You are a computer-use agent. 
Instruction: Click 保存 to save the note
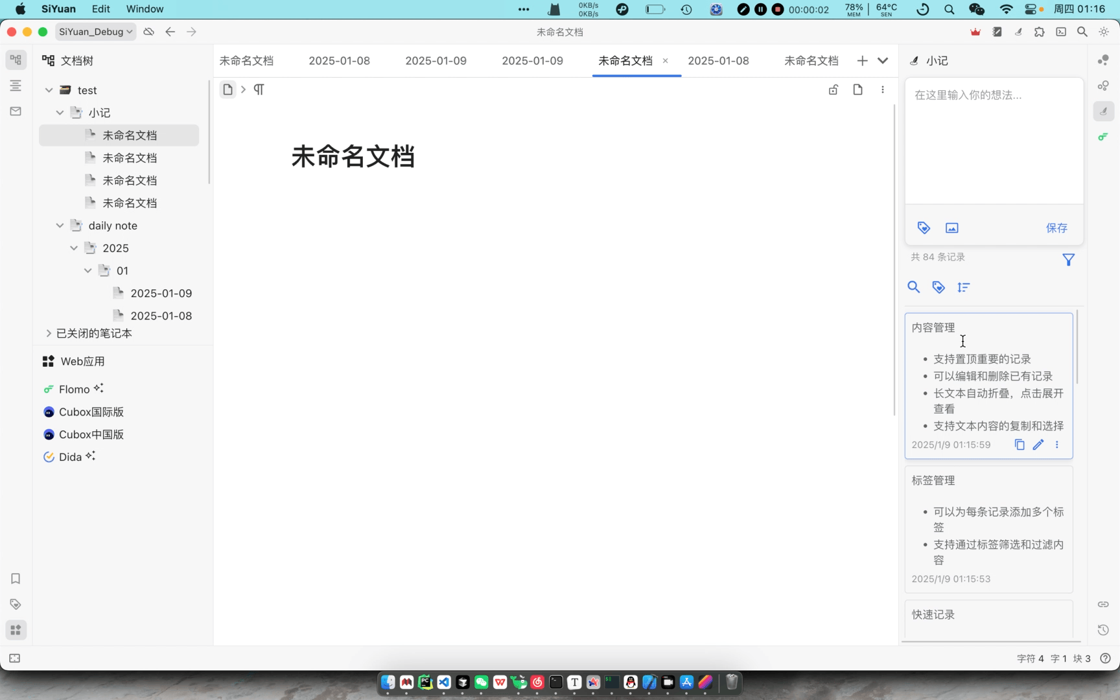coord(1056,227)
